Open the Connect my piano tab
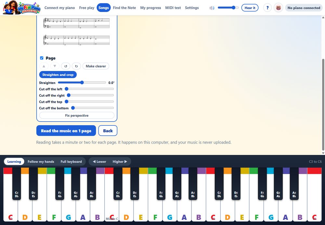The width and height of the screenshot is (325, 225). [60, 8]
